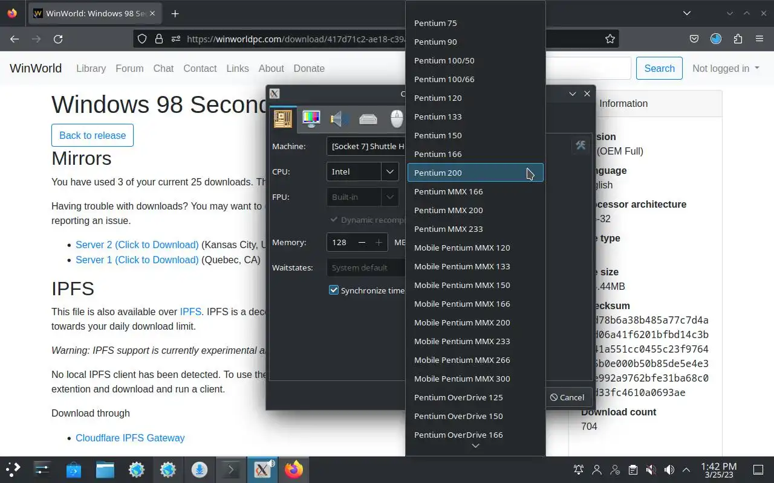Click the WinWorld Search button
774x483 pixels.
point(659,68)
